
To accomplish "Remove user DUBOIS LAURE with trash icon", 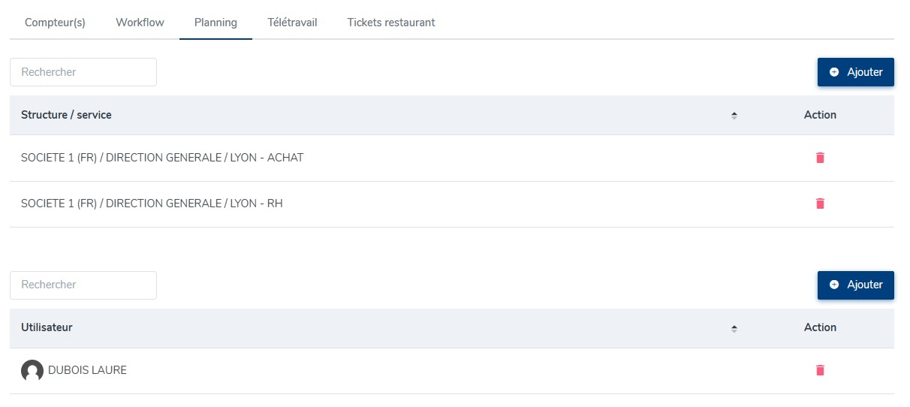I will click(x=820, y=370).
